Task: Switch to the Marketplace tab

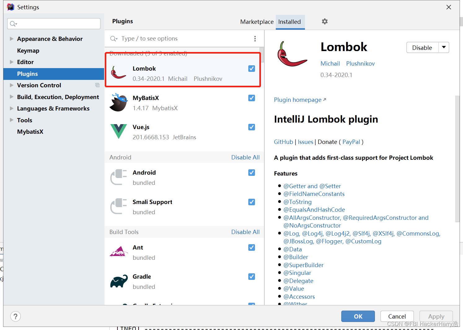Action: pos(257,22)
